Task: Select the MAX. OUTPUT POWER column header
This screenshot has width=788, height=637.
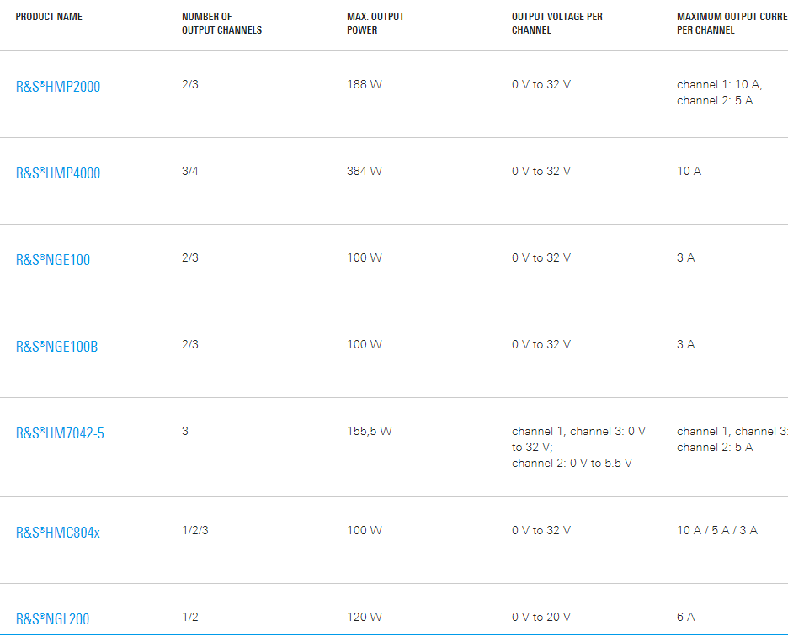Action: pos(375,23)
